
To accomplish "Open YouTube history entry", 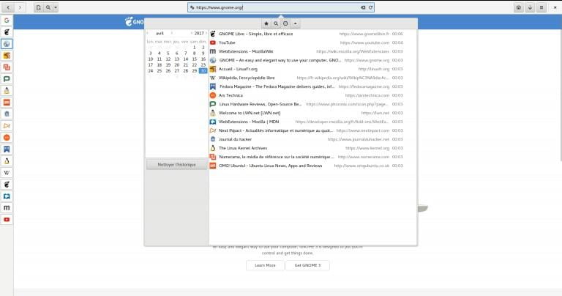I will click(x=312, y=42).
